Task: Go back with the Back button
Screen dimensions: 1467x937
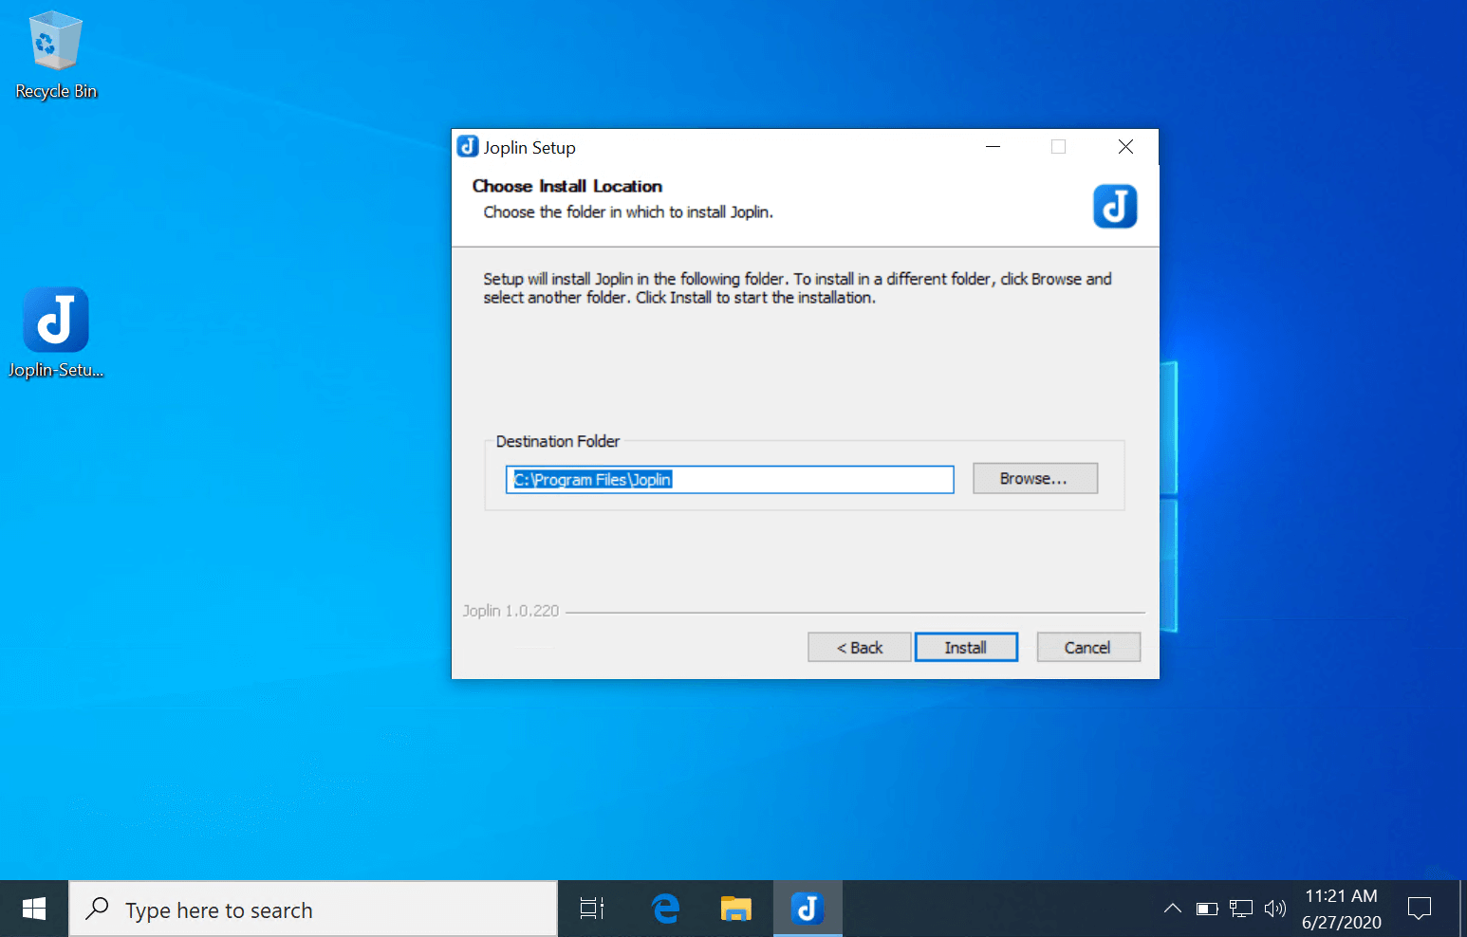Action: [859, 648]
